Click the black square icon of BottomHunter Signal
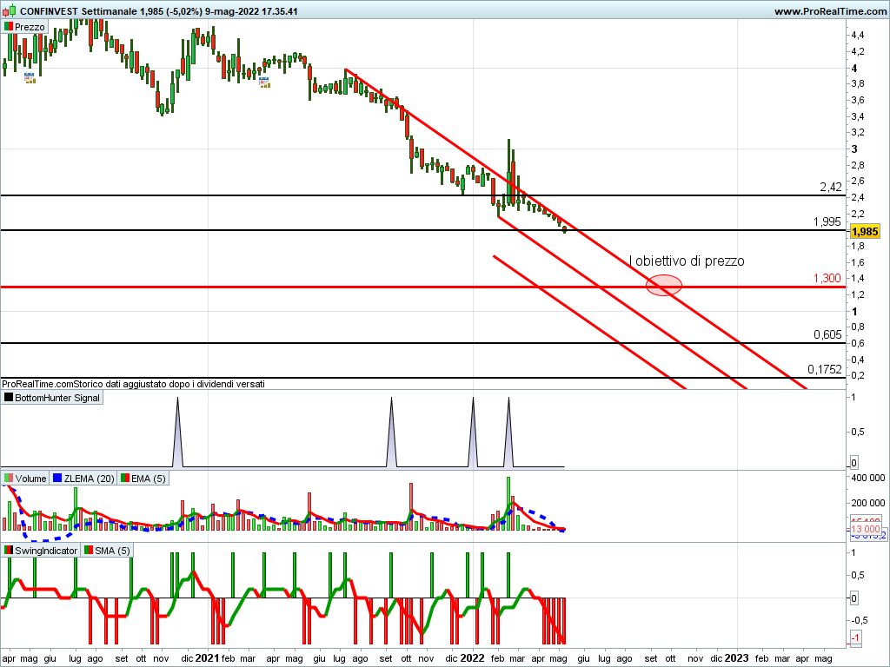 point(10,398)
